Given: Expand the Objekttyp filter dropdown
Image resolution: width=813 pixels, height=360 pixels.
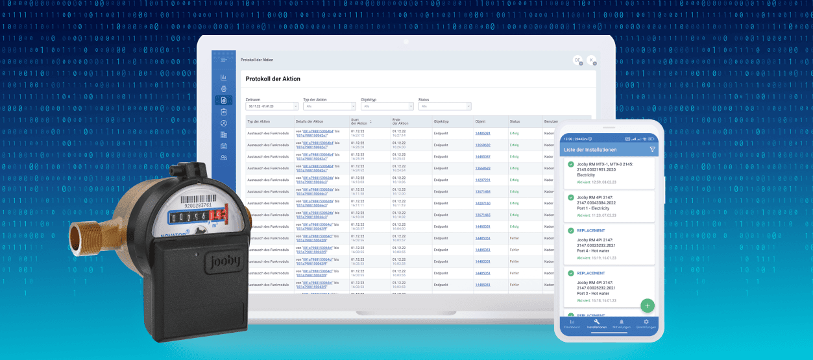Looking at the screenshot, I should [387, 106].
